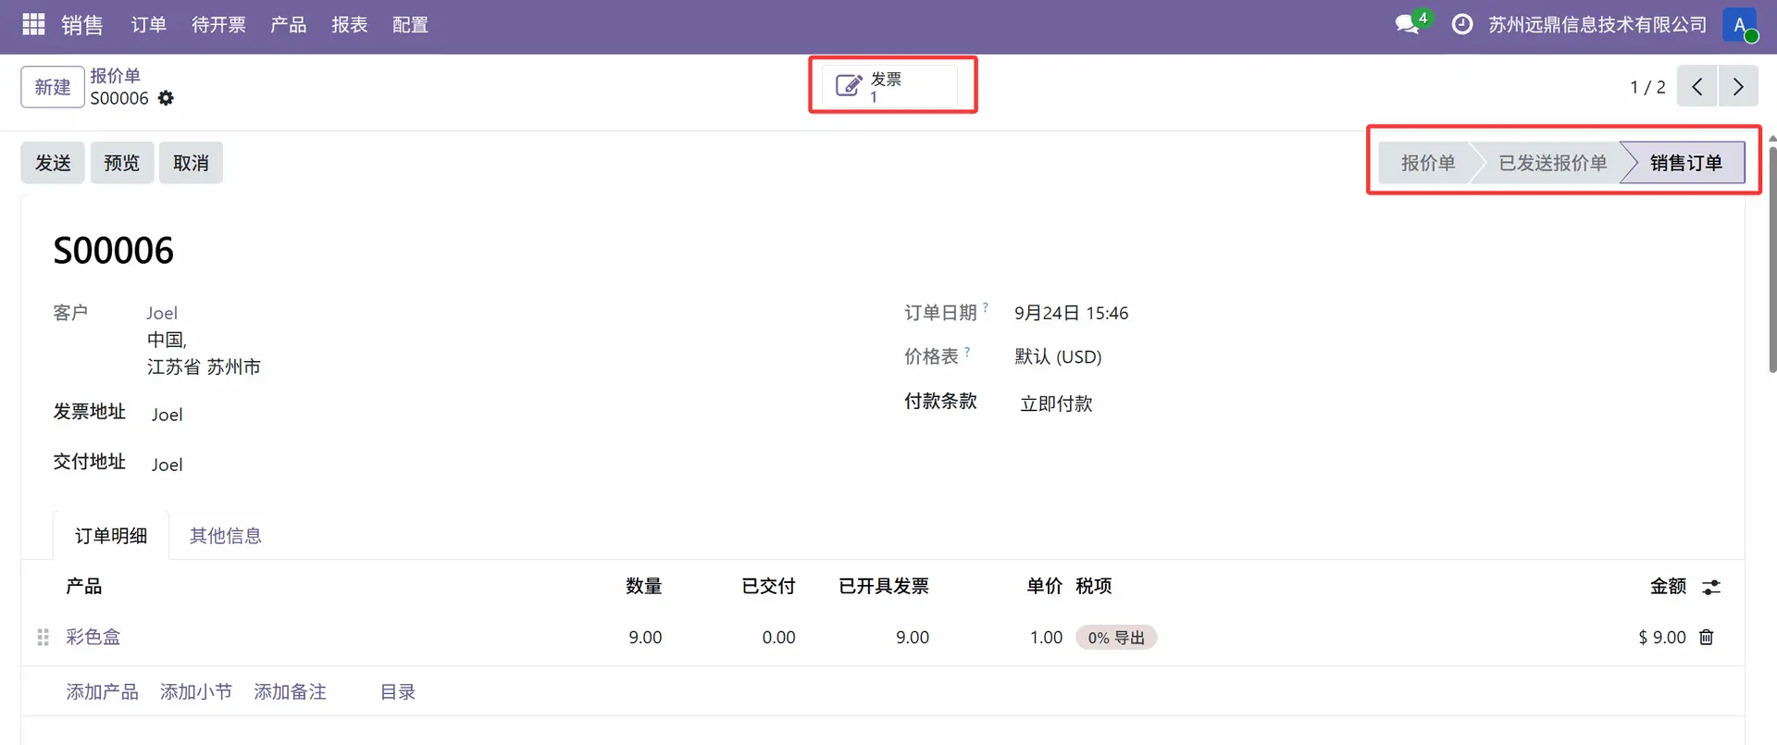Expand the 报表 menu

click(x=349, y=25)
